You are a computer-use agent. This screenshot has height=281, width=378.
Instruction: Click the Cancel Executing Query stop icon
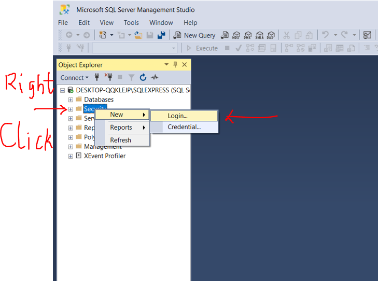pyautogui.click(x=227, y=48)
